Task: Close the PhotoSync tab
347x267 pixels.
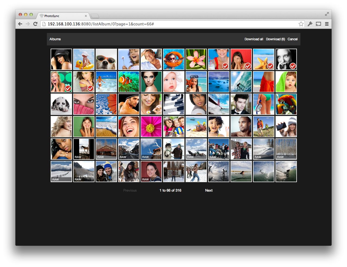Action: click(x=86, y=16)
